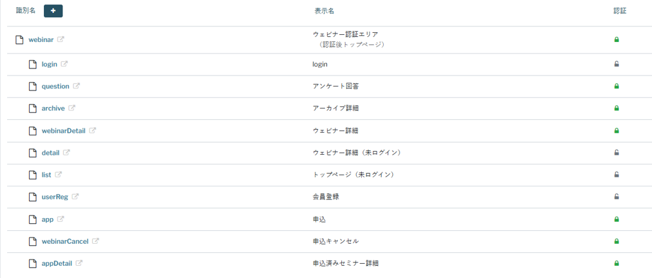Toggle green lock on app row
The height and width of the screenshot is (278, 652).
point(617,219)
